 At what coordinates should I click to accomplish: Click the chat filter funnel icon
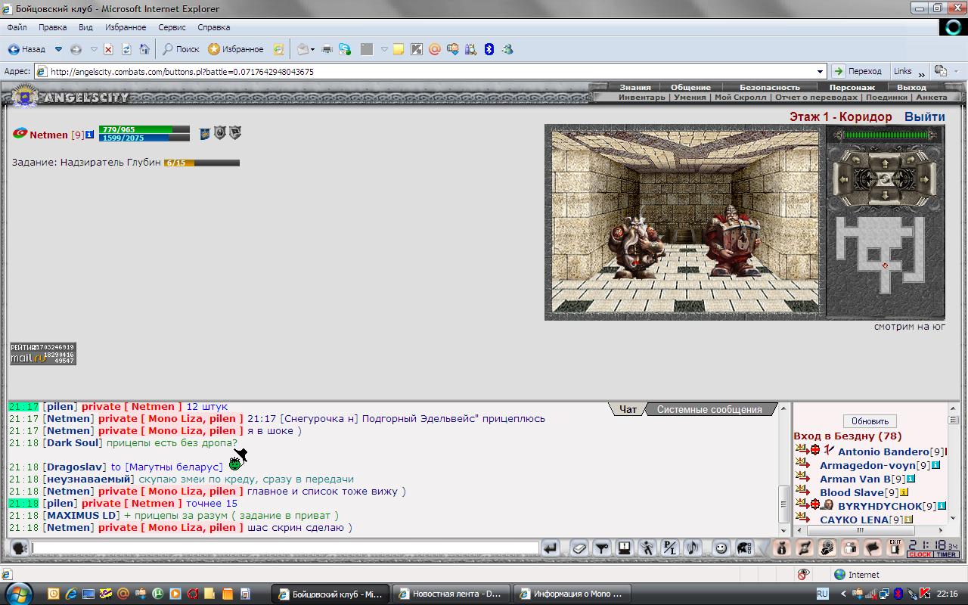pyautogui.click(x=602, y=548)
